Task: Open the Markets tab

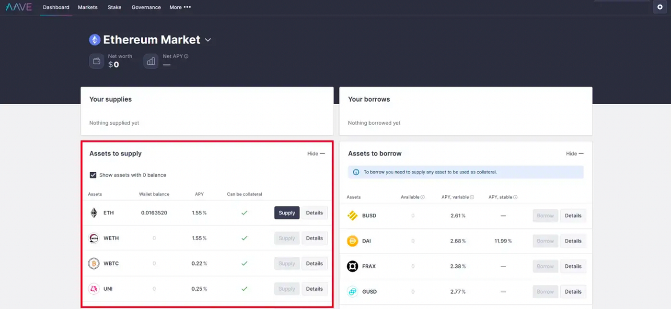Action: pos(88,7)
